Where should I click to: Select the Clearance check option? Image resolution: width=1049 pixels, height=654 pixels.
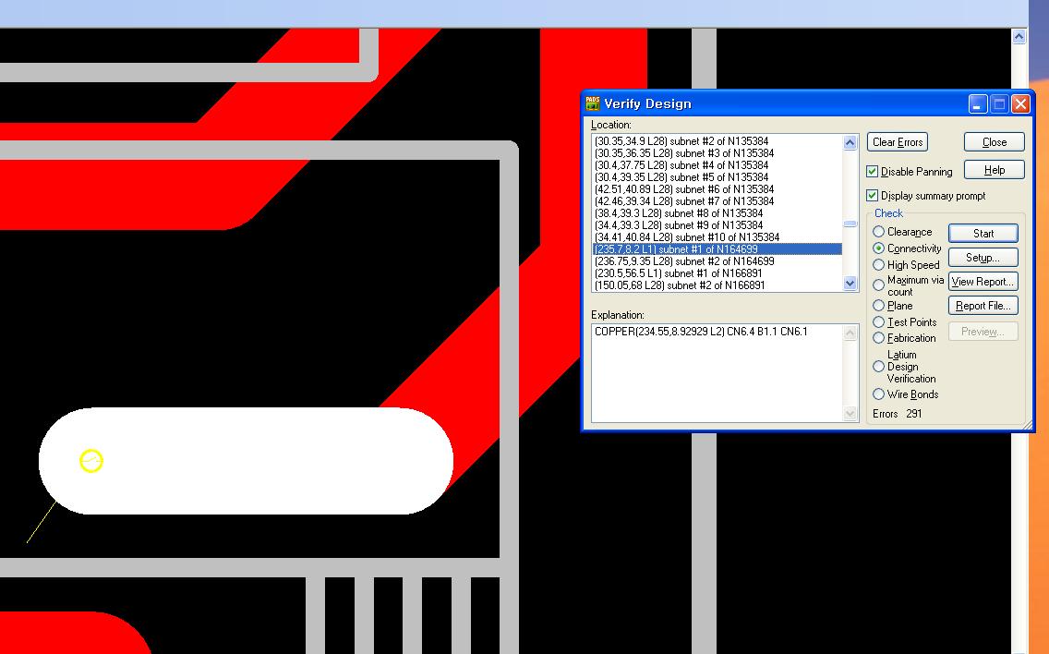coord(879,232)
